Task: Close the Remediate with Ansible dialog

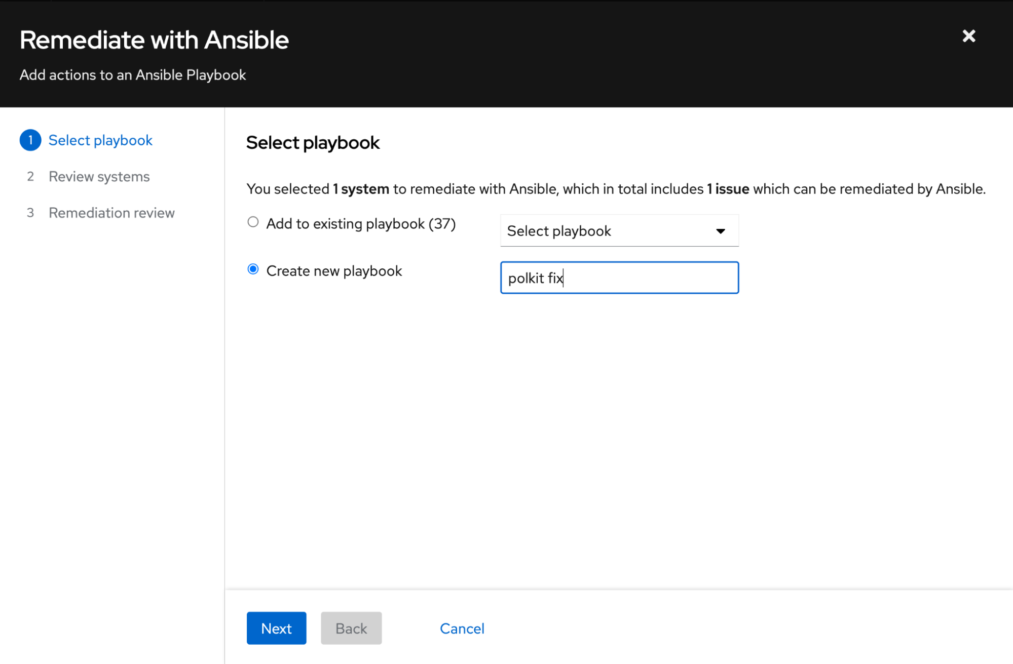Action: (968, 36)
